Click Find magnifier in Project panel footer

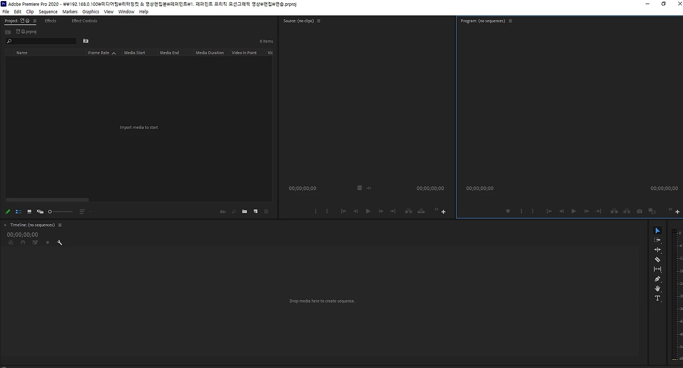click(234, 212)
